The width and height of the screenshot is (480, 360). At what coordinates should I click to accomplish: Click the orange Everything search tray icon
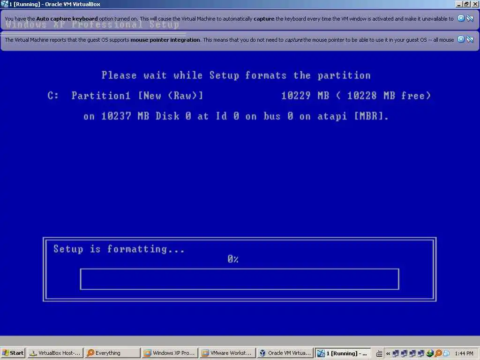coord(438,353)
